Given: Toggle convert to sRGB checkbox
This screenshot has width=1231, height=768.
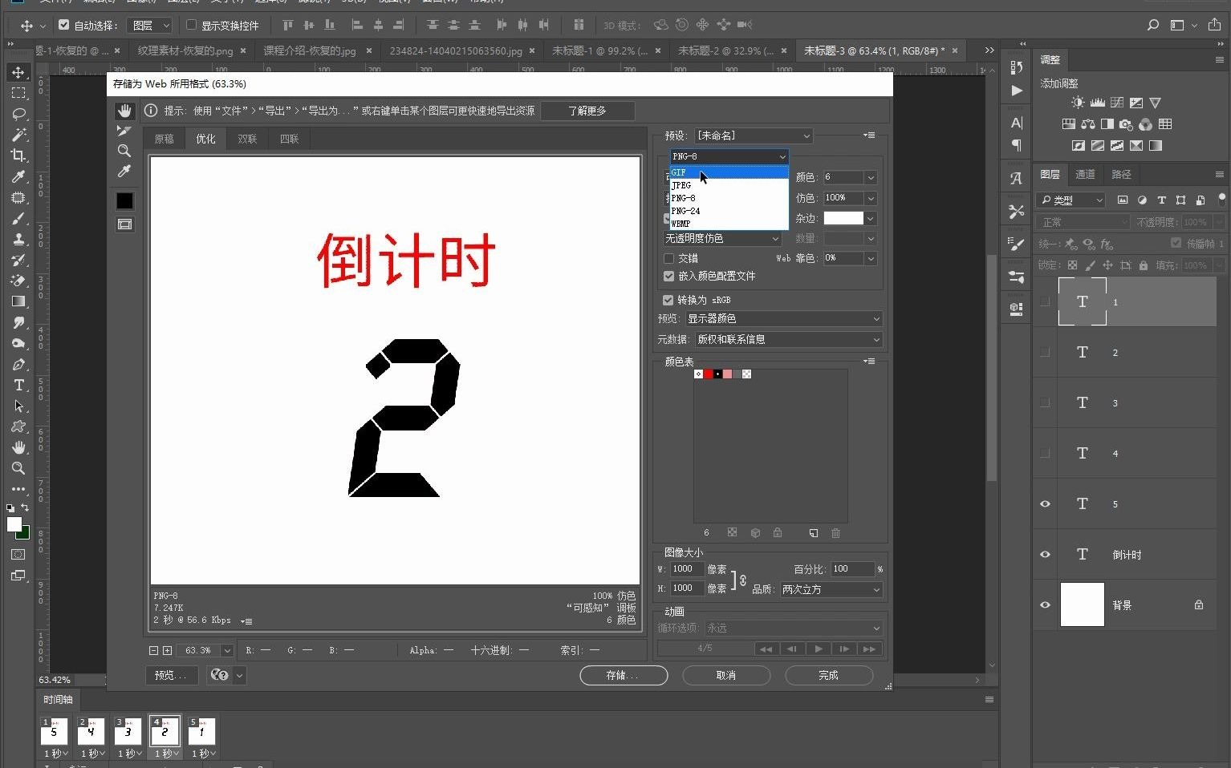Looking at the screenshot, I should pos(668,300).
